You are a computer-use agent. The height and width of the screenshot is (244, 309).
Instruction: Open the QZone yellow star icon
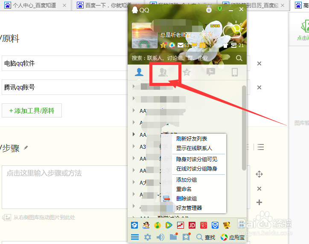tap(163, 45)
